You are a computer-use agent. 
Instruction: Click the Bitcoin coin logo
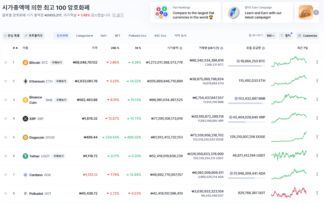coord(25,63)
